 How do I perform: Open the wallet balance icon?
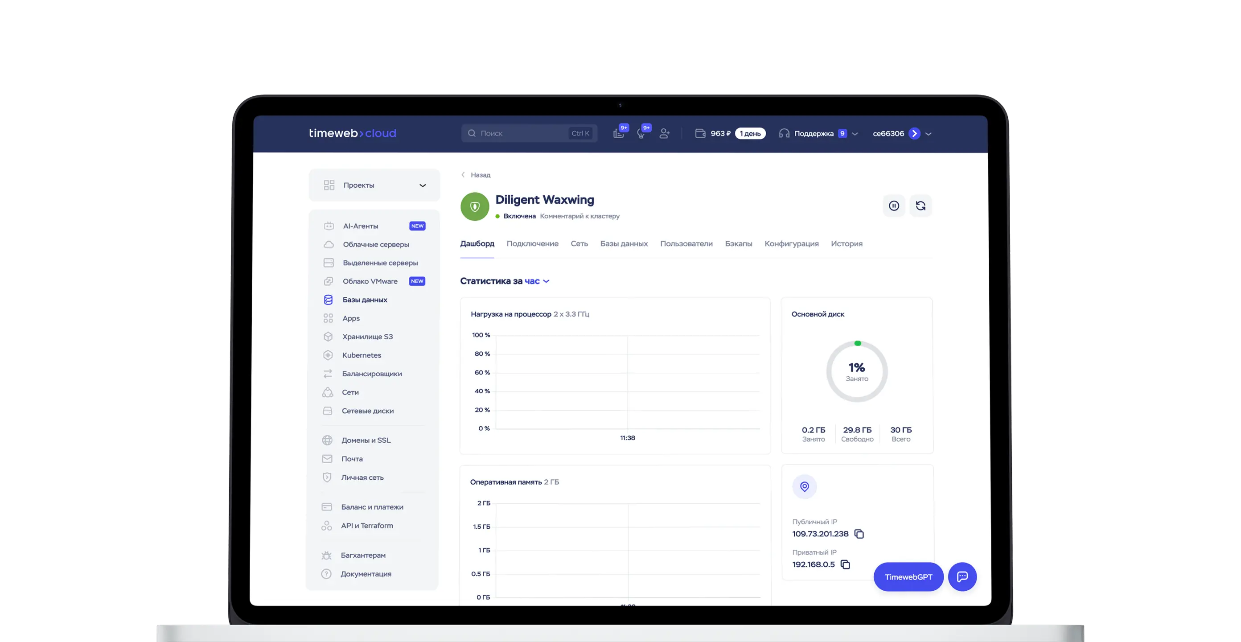700,133
